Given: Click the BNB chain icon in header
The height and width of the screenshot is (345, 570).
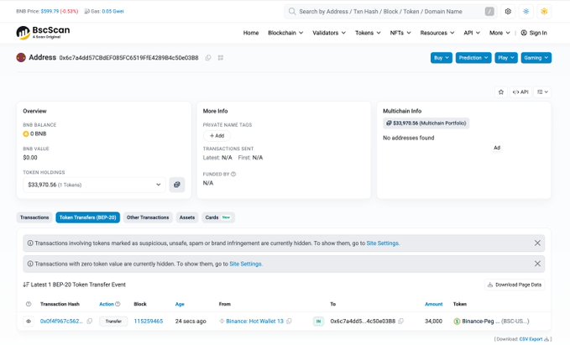Looking at the screenshot, I should coord(544,12).
